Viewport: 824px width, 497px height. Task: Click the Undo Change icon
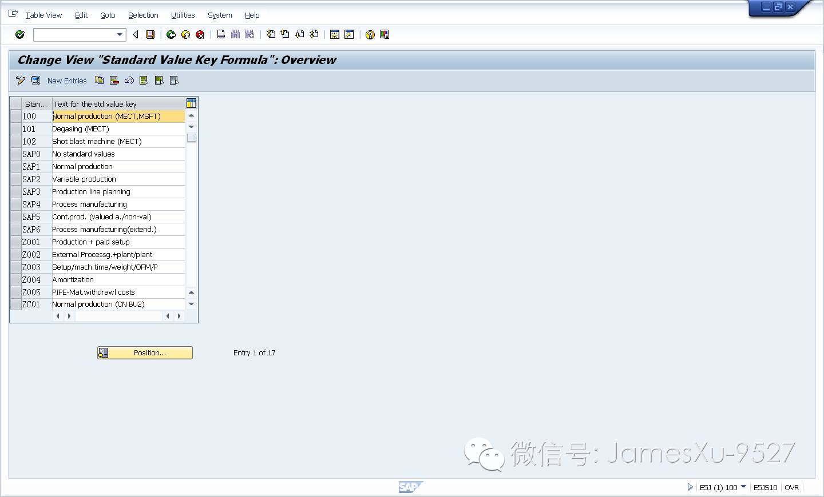click(129, 81)
